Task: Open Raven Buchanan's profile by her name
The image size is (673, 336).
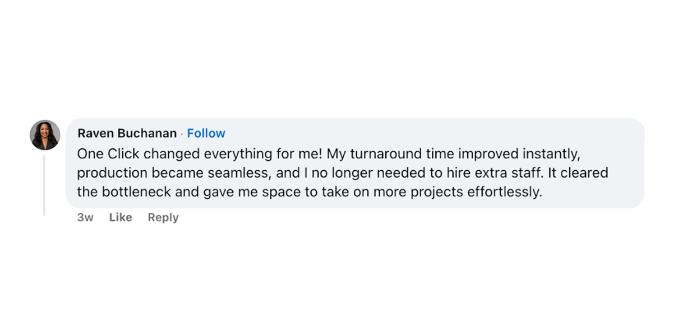Action: point(126,133)
